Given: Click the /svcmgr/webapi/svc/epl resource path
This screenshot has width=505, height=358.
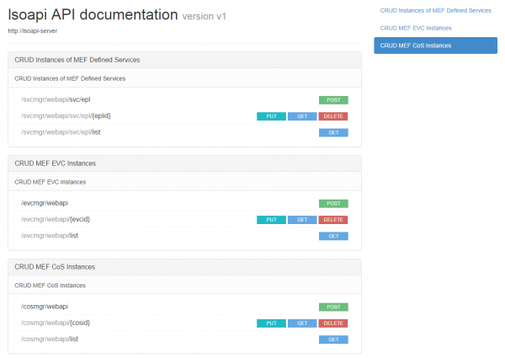Looking at the screenshot, I should click(x=56, y=99).
